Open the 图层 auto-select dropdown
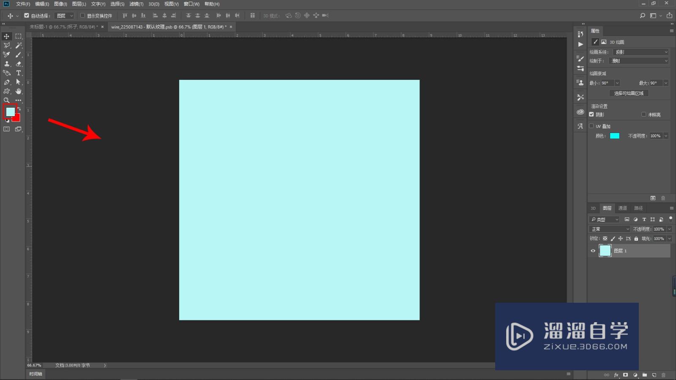Viewport: 676px width, 380px height. pos(65,16)
